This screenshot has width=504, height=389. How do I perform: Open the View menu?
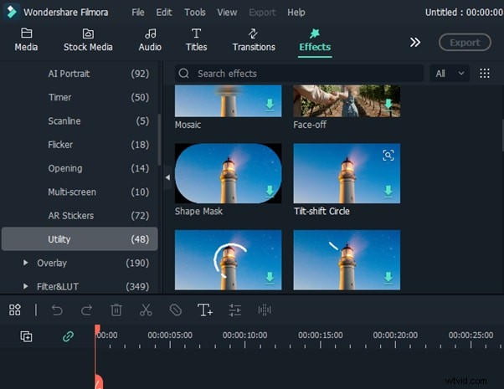[x=227, y=13]
